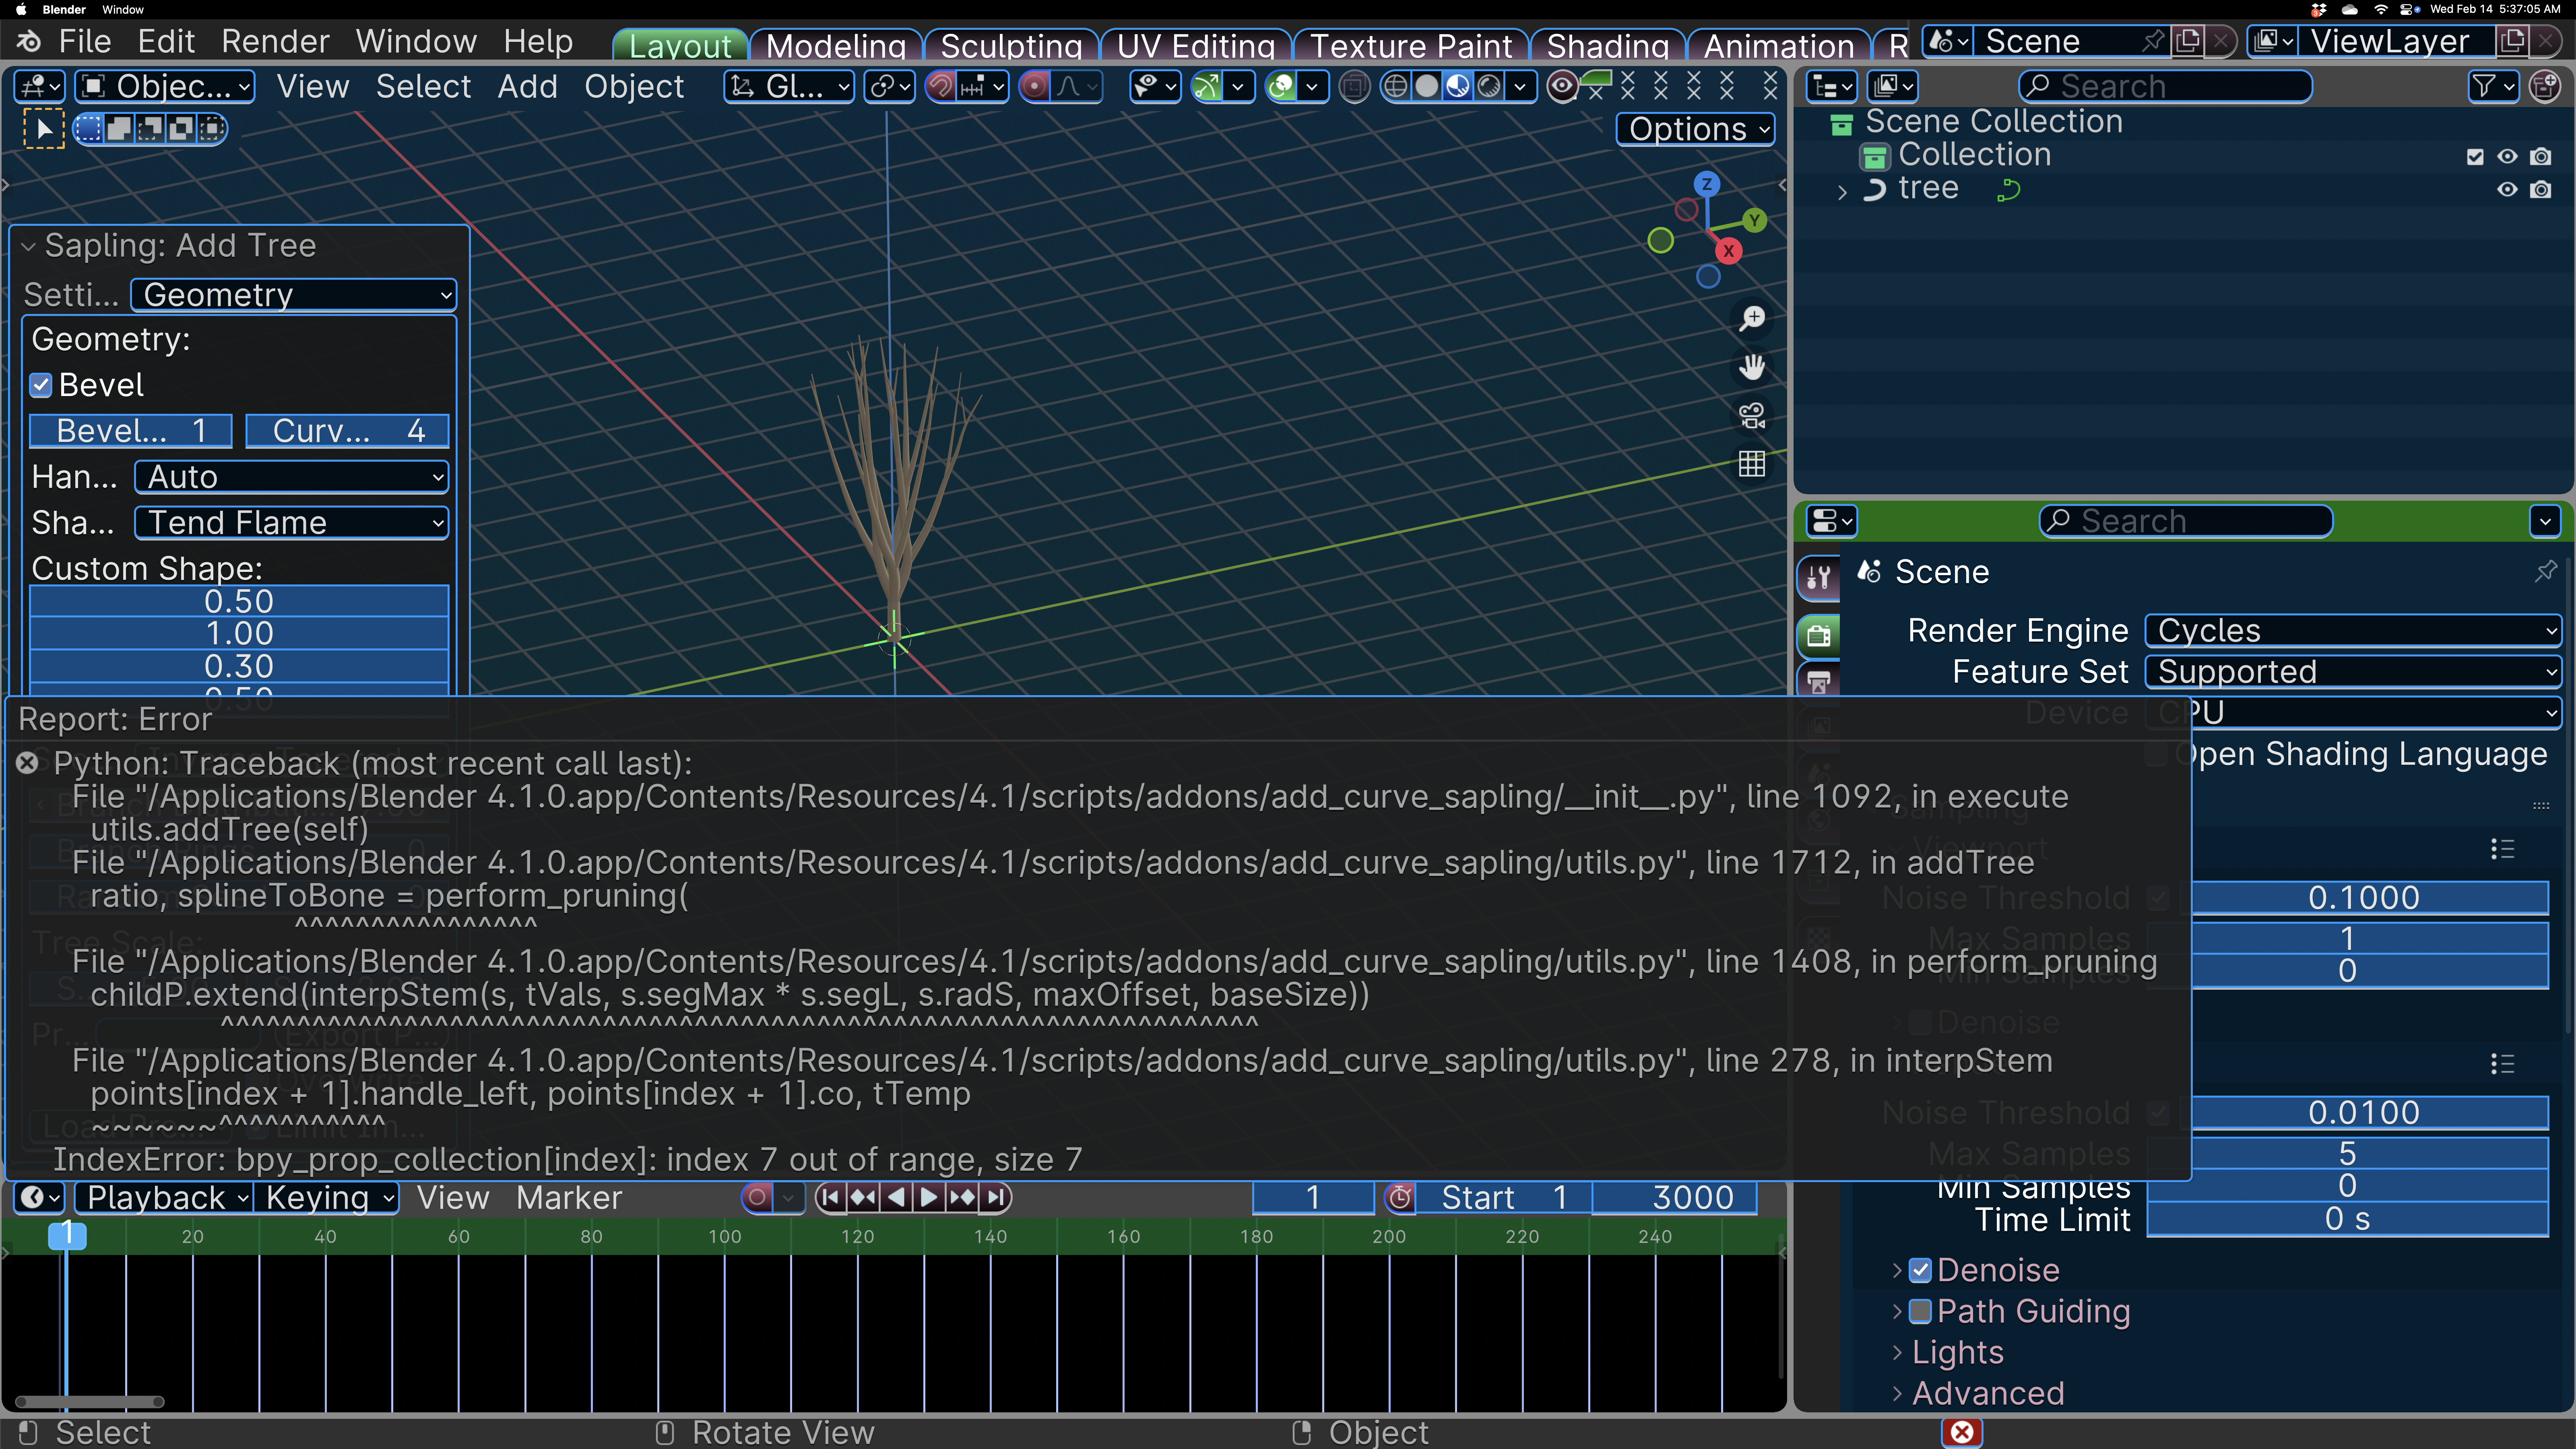Viewport: 2576px width, 1449px height.
Task: Disable tree in renders using camera icon
Action: click(2540, 190)
